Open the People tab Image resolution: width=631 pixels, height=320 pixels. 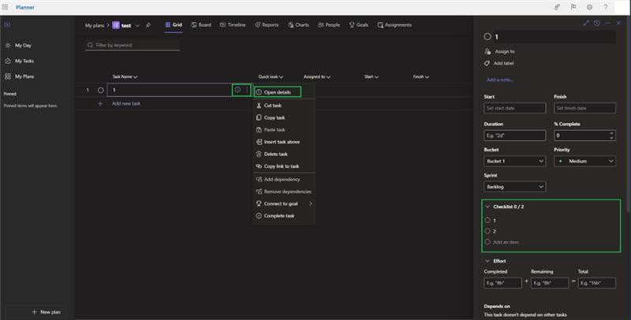tap(329, 25)
